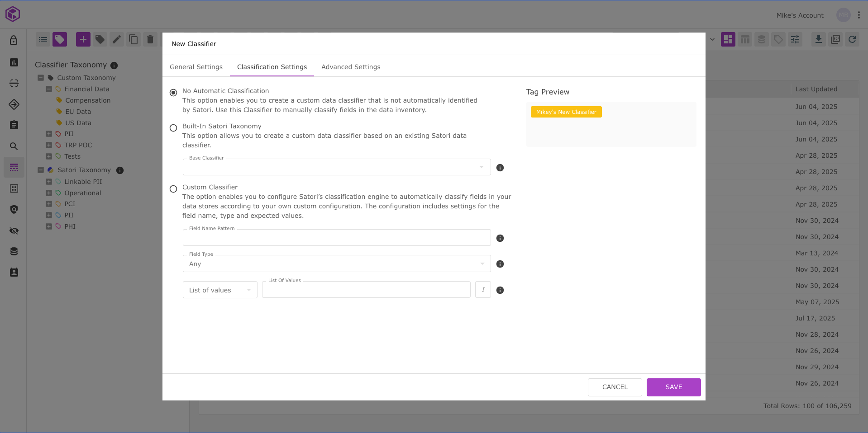Click the download icon in top toolbar
This screenshot has width=868, height=433.
(x=818, y=40)
